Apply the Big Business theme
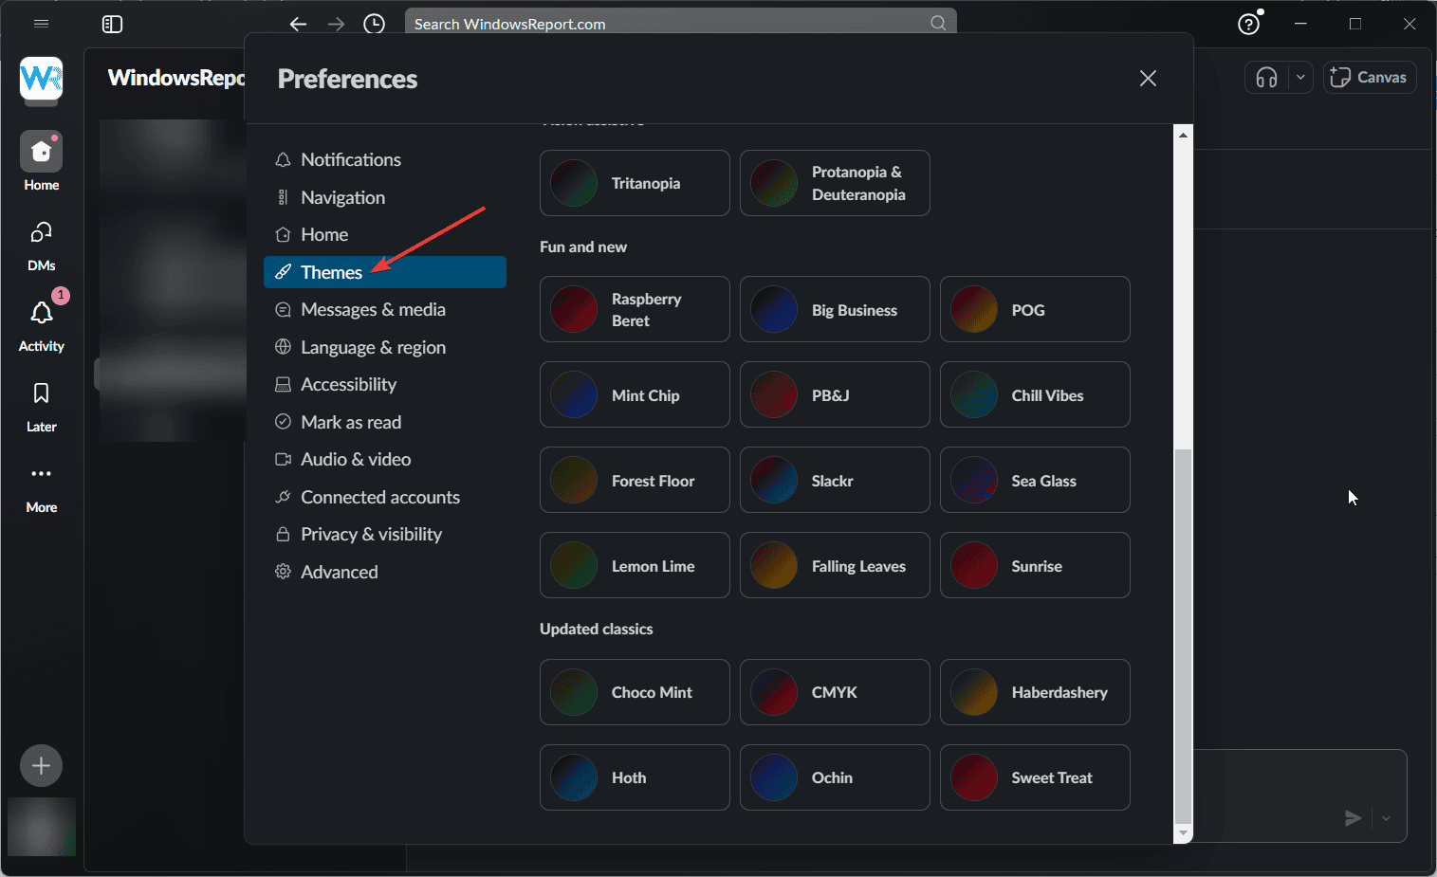This screenshot has height=877, width=1437. pos(835,309)
